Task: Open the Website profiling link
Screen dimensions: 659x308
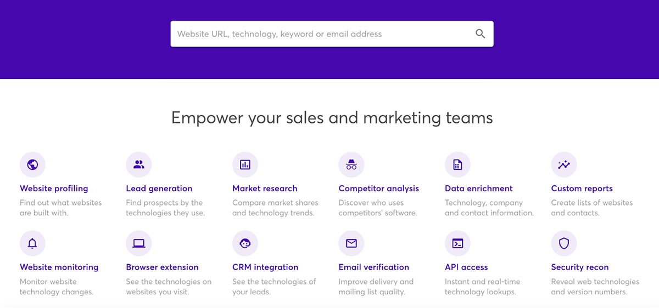Action: [54, 189]
